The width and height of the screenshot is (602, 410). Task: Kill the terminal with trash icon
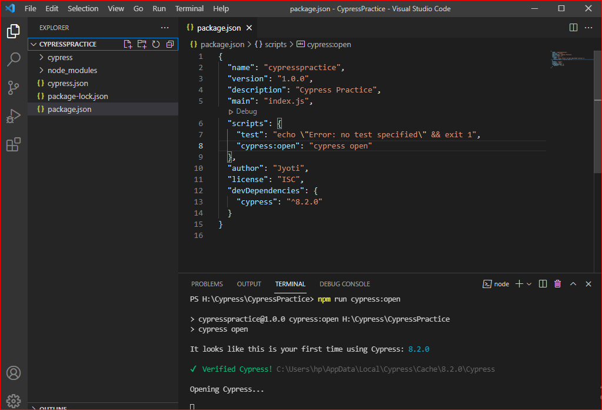[x=557, y=284]
